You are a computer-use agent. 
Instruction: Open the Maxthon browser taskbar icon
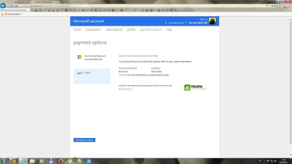[x=89, y=161]
